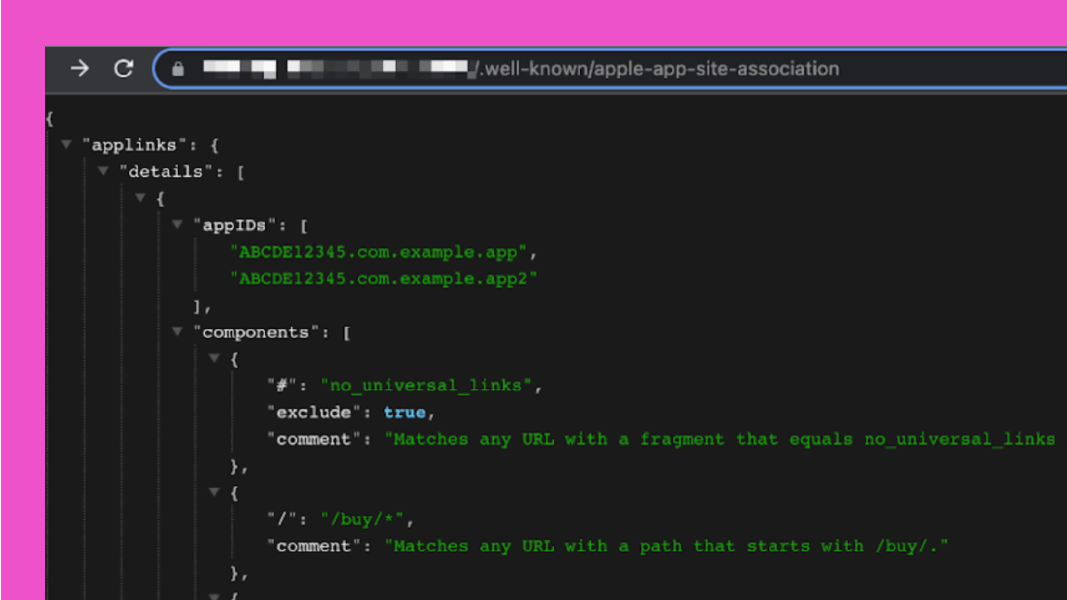Click the "/buy/*" path pattern value
Viewport: 1067px width, 600px height.
tap(362, 520)
